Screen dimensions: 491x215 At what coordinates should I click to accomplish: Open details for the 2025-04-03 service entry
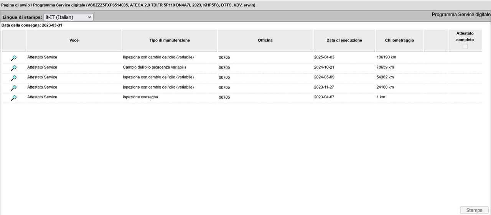pos(13,58)
